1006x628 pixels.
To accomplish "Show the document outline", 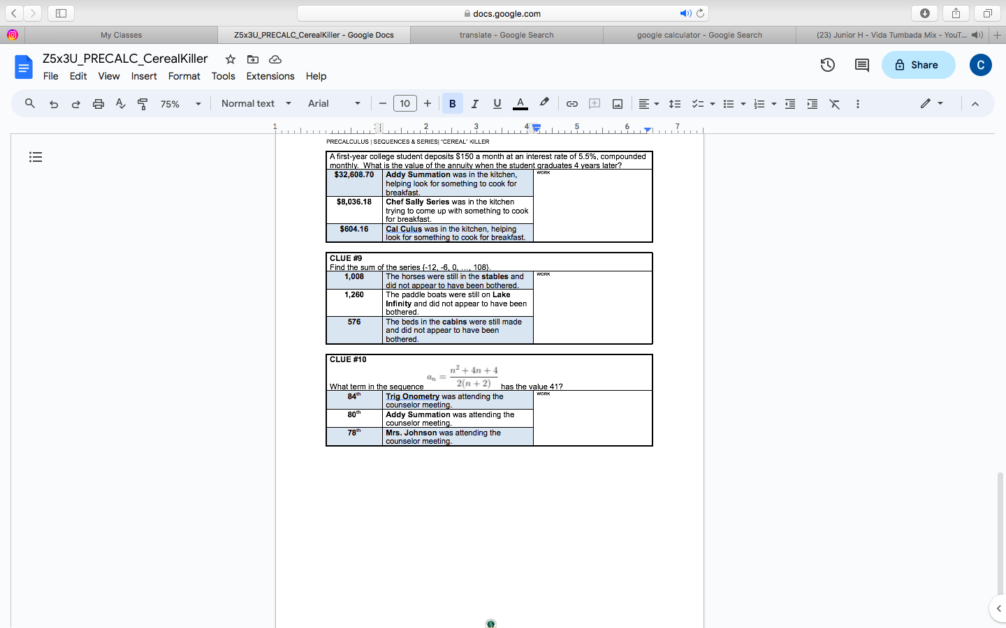I will (x=36, y=157).
